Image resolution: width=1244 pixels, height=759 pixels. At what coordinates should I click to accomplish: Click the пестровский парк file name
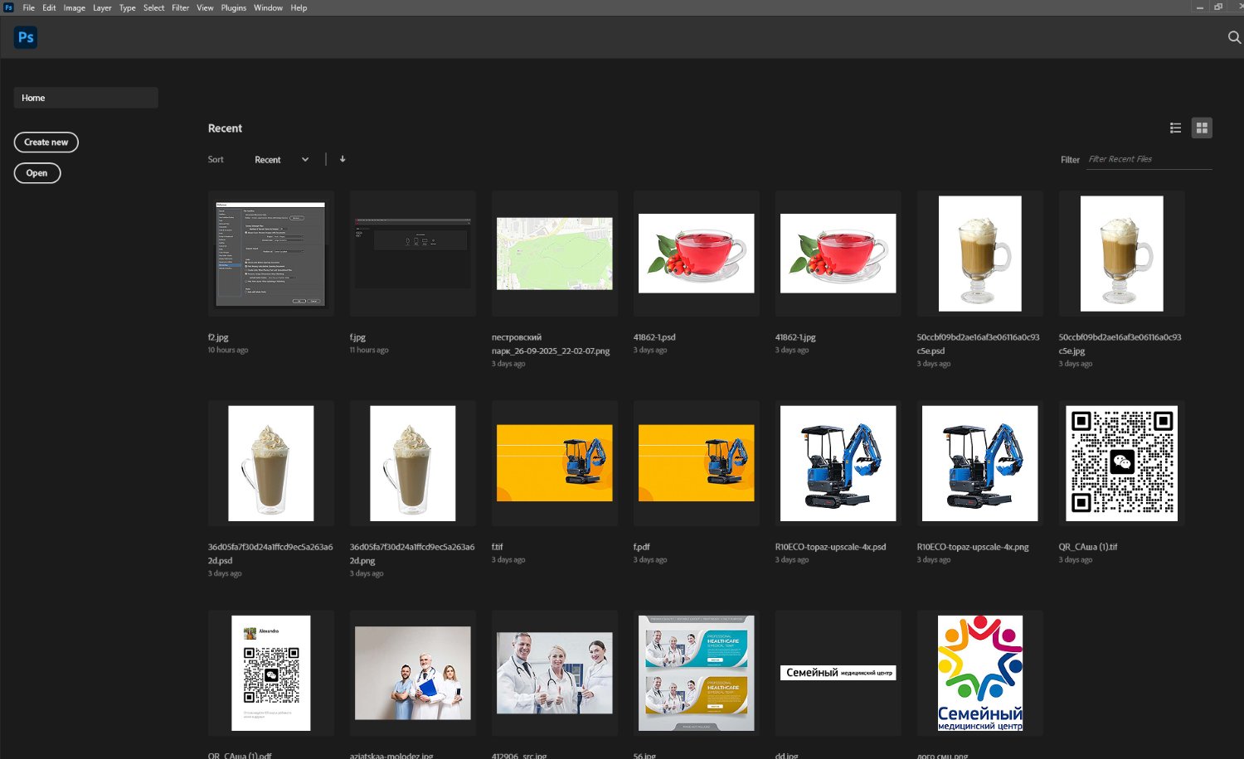[551, 344]
